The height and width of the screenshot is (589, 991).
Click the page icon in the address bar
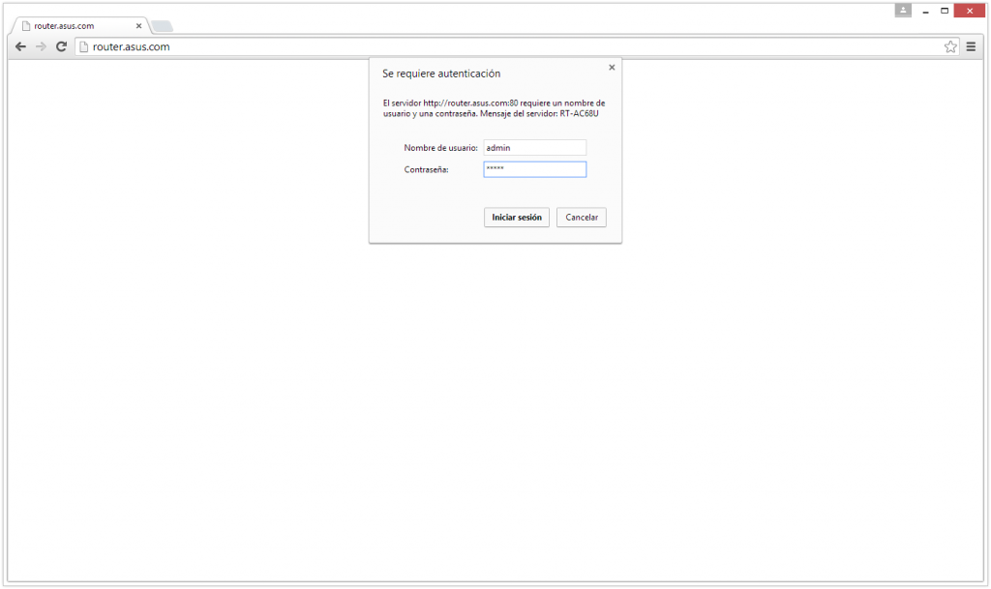(83, 46)
